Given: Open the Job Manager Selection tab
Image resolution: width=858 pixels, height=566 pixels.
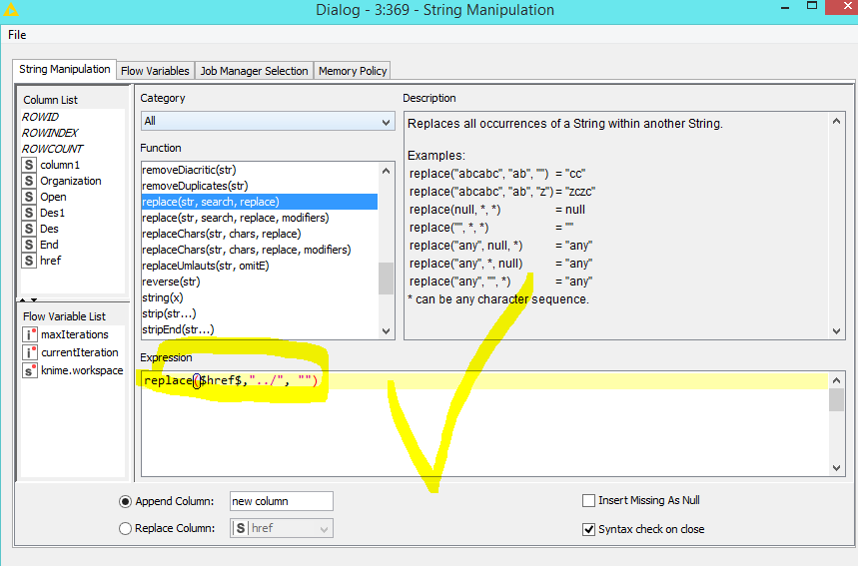Looking at the screenshot, I should [254, 71].
